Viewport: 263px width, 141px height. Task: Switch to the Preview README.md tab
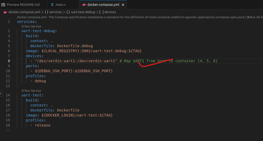click(23, 5)
